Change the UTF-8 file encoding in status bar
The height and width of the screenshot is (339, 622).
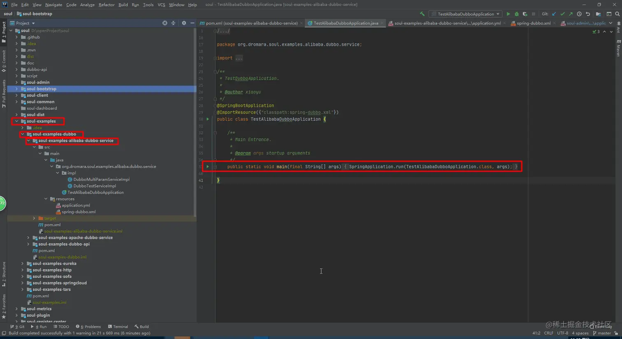(x=562, y=333)
